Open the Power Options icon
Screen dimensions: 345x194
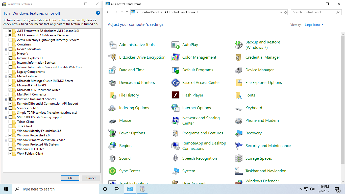pos(112,133)
